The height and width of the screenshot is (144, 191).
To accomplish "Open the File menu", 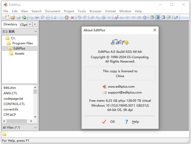I will [x=6, y=11].
